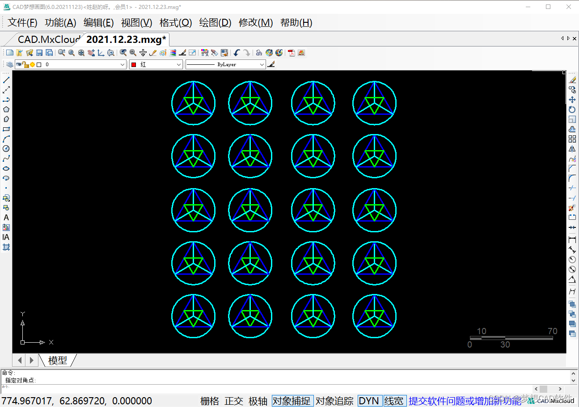This screenshot has height=407, width=579.
Task: Select the Mirror tool
Action: point(572,149)
